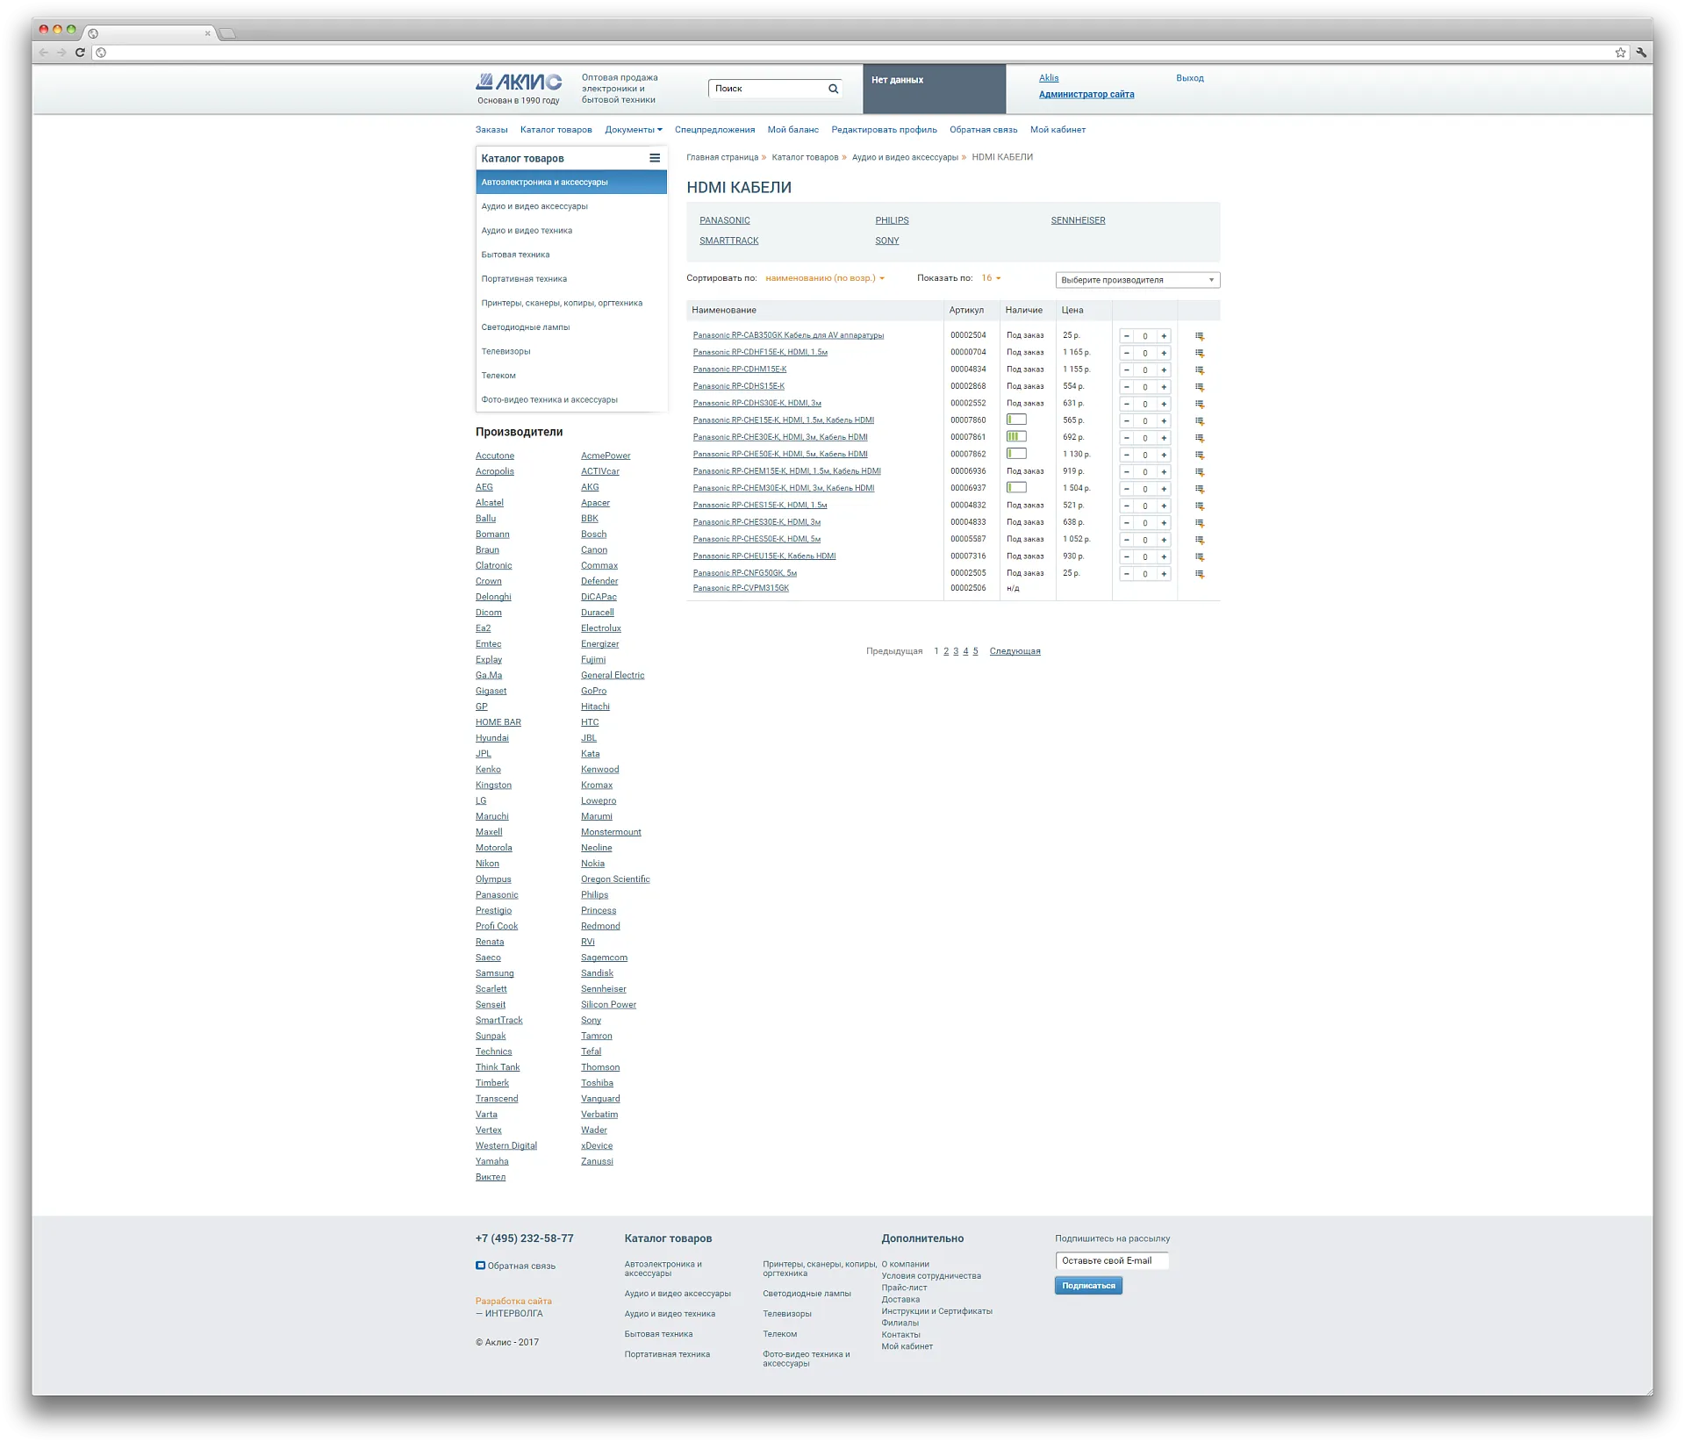Open the catalog hamburger menu icon
This screenshot has height=1442, width=1685.
point(654,158)
